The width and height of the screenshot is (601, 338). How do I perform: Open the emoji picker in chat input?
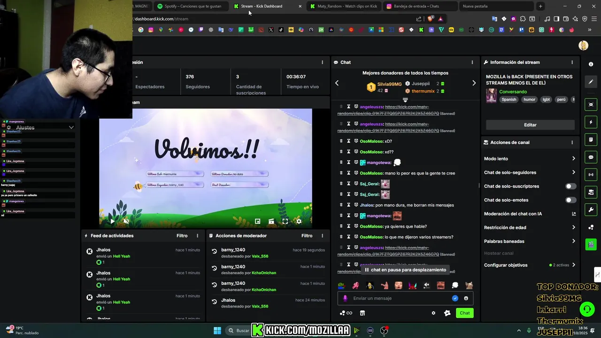(x=466, y=298)
